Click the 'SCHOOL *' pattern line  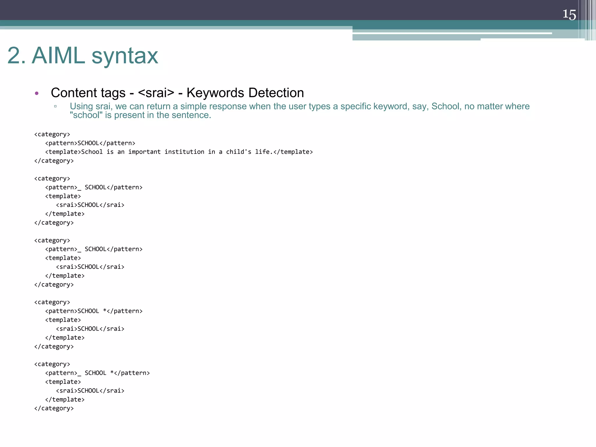[94, 311]
